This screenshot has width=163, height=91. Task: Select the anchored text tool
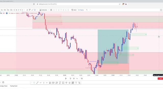click(79, 83)
